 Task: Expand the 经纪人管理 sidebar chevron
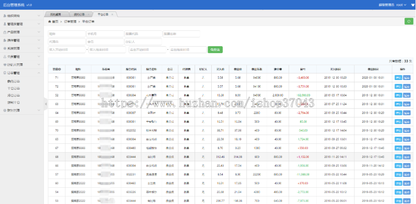point(40,65)
